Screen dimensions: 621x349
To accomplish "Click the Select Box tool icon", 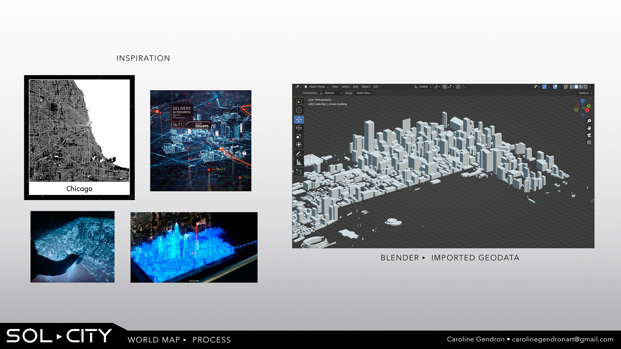I will coord(299,102).
